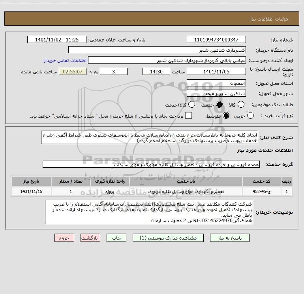Click the خروج exit button

[x=64, y=238]
